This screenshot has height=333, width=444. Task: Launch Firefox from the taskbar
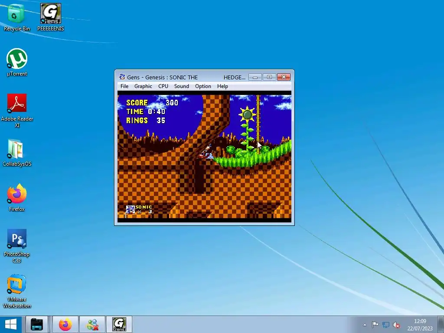pos(65,324)
